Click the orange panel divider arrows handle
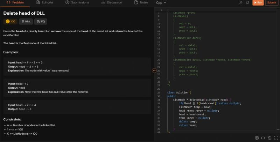The width and height of the screenshot is (280, 142). click(154, 70)
